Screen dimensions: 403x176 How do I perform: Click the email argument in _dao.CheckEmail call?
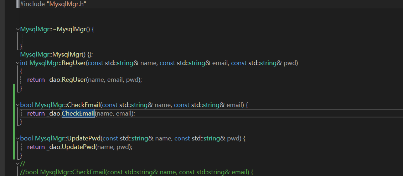coord(124,113)
